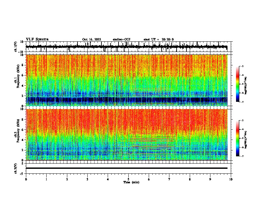Click the ch.2 "Frequency (kHz)" axis label
260x201 pixels.
coord(18,131)
